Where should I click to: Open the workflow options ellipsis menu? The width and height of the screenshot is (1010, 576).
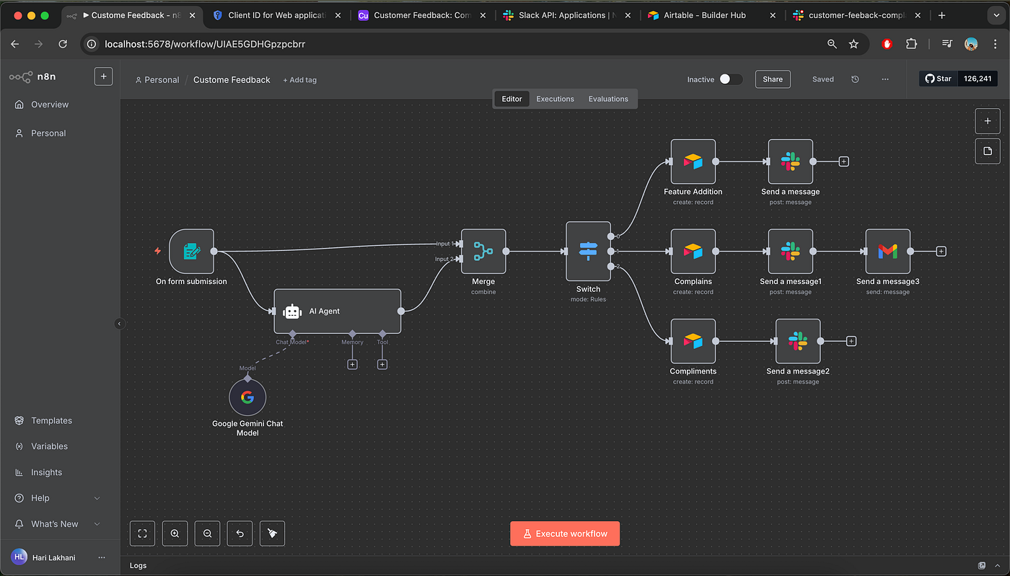click(885, 79)
